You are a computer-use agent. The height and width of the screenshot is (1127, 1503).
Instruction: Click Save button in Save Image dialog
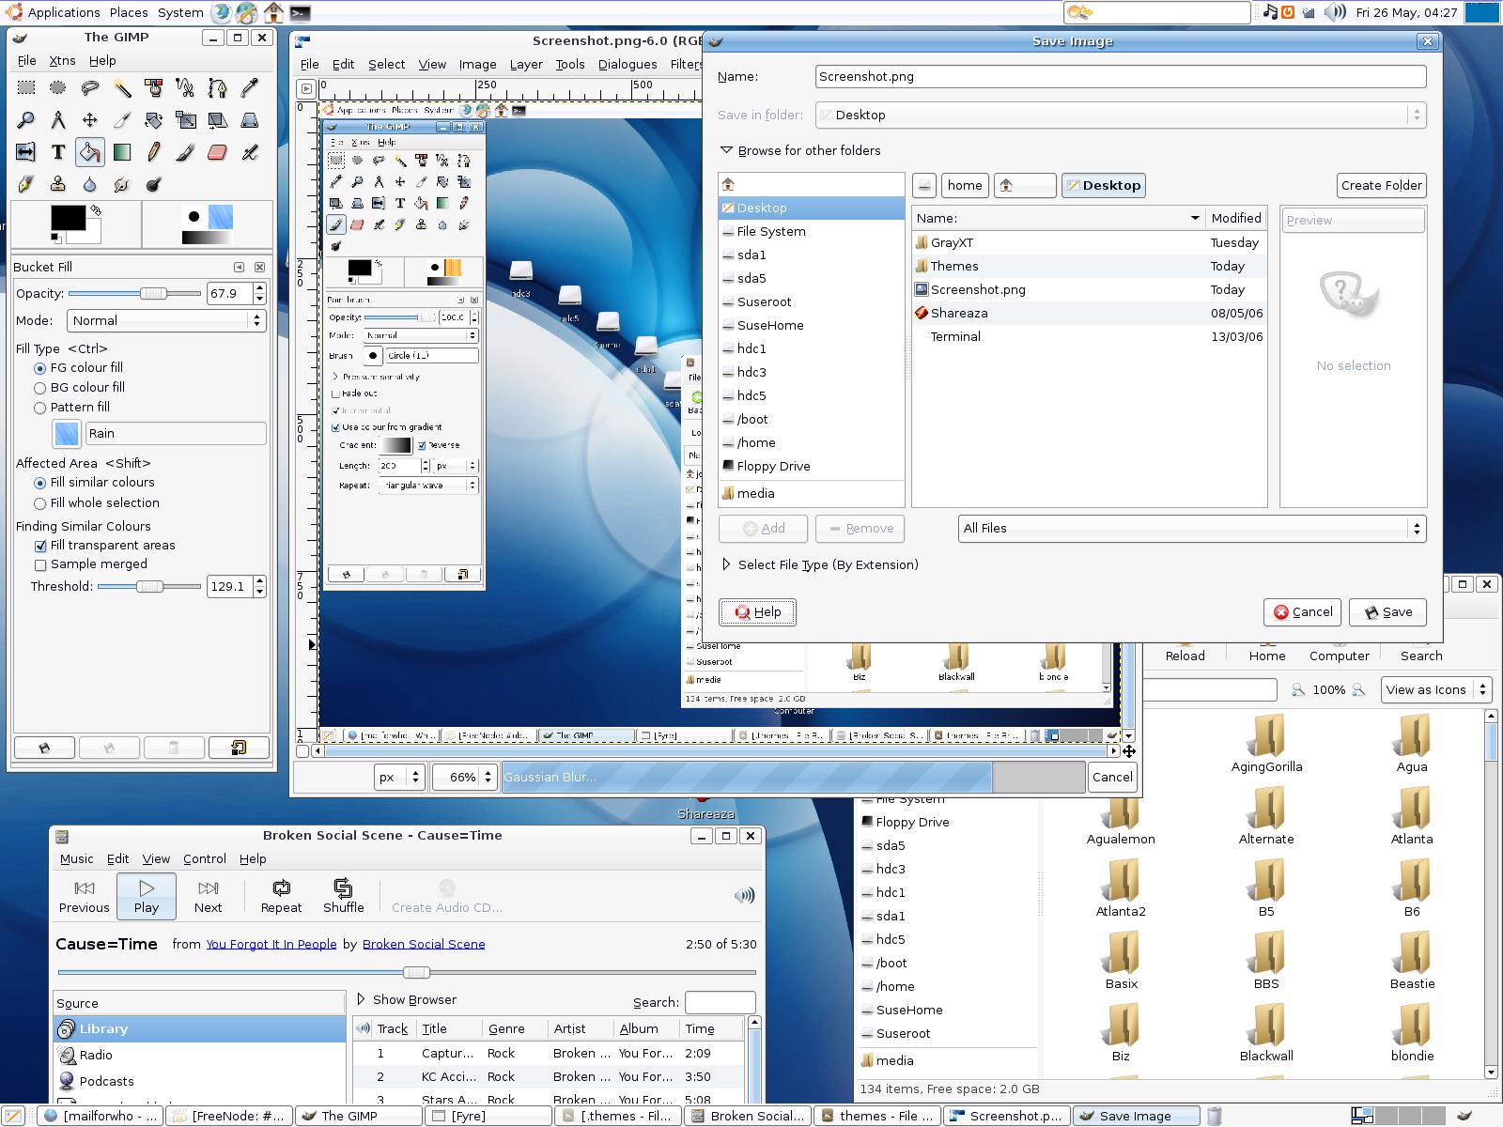1387,611
